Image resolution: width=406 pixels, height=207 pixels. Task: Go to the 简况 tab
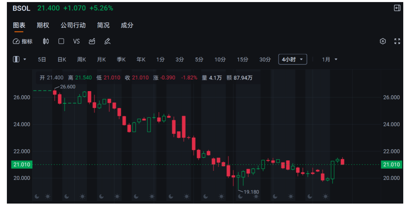click(103, 25)
